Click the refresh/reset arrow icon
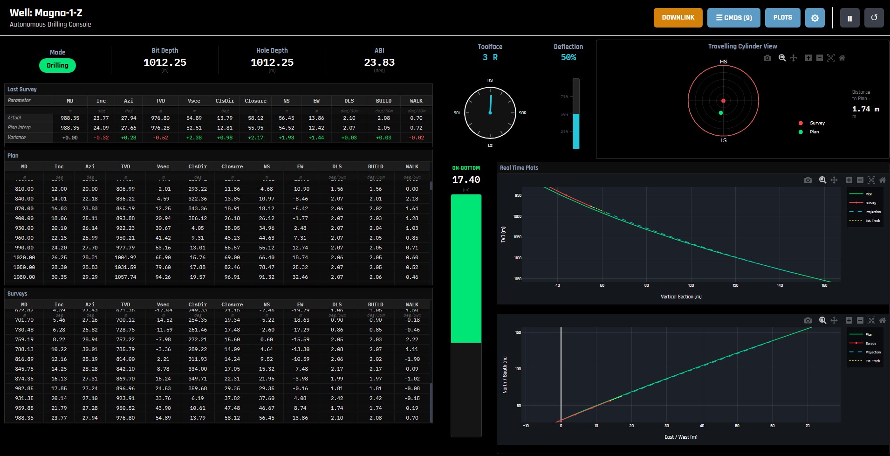Viewport: 890px width, 456px height. pyautogui.click(x=874, y=18)
